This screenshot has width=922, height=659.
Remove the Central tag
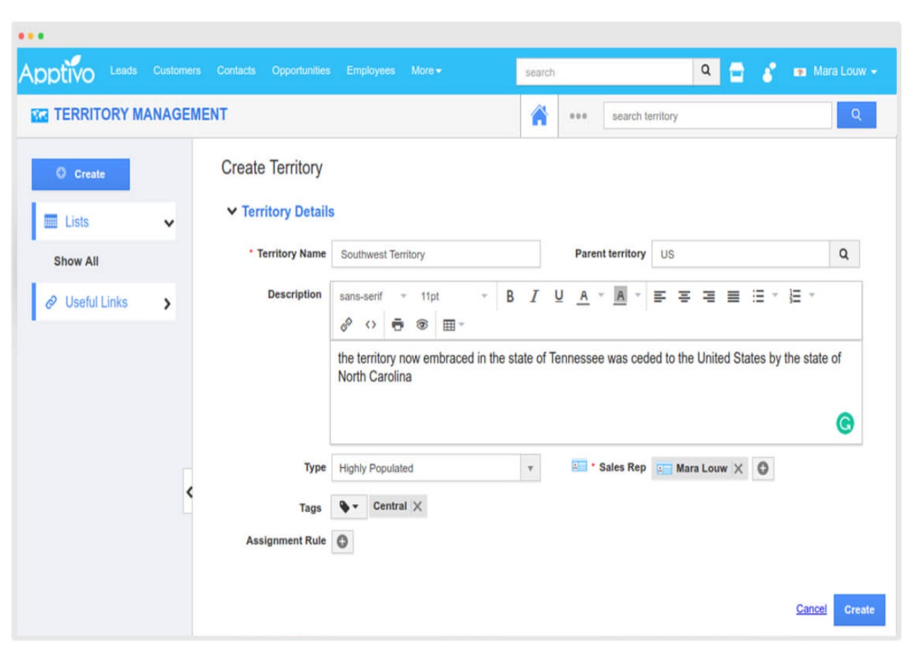click(417, 507)
